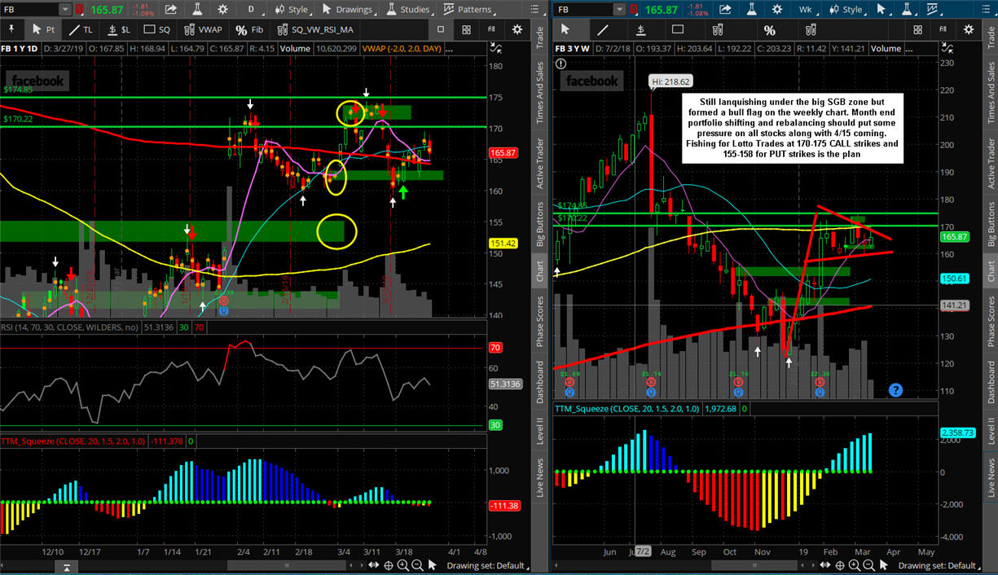Click the Fib percent tool in left chart
The width and height of the screenshot is (998, 575).
248,29
